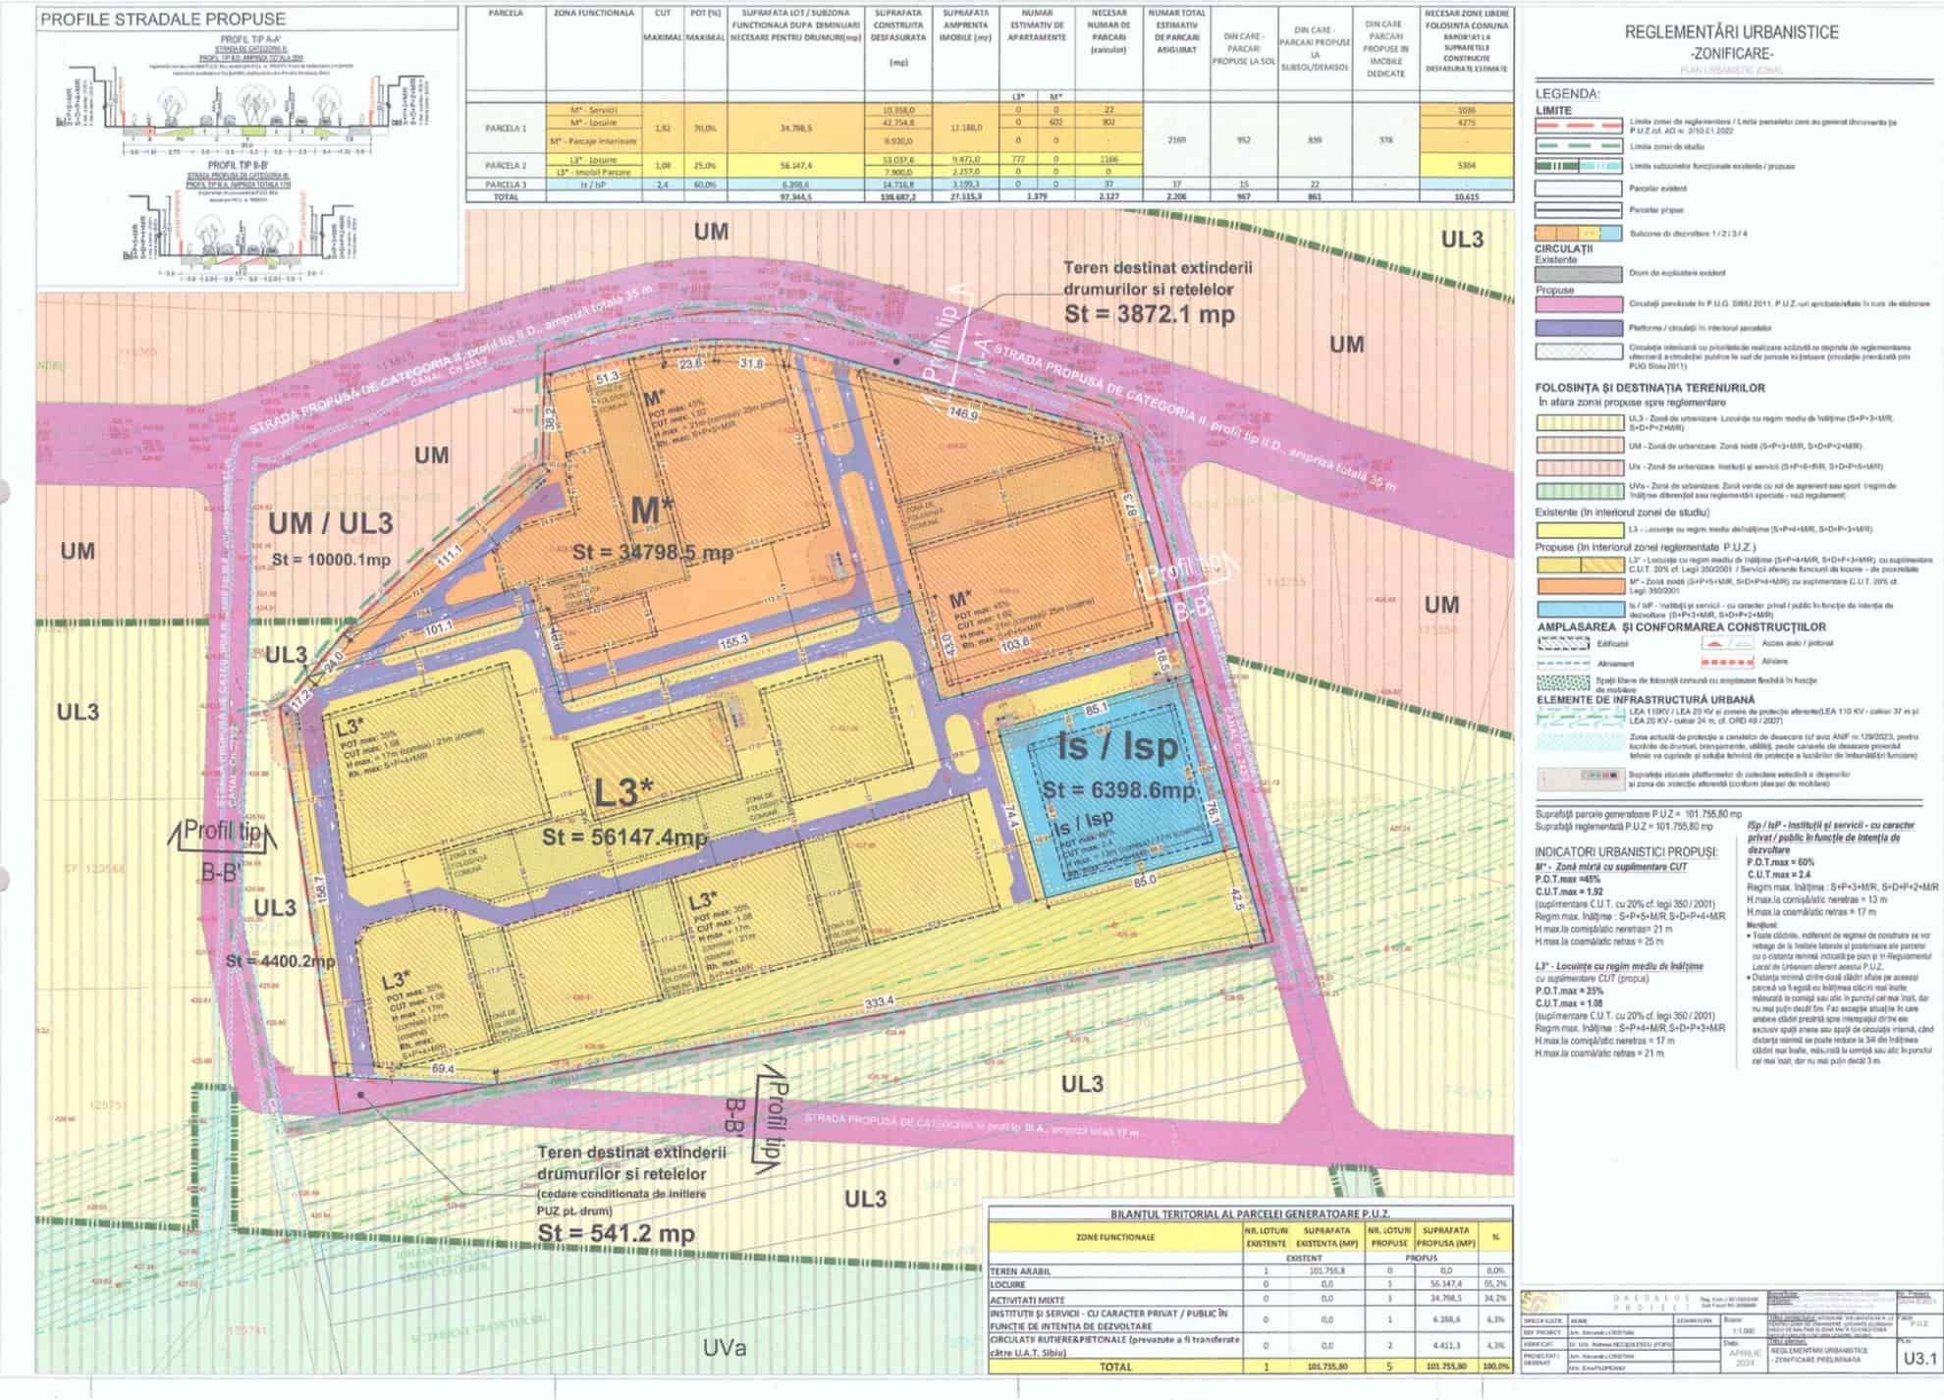
Task: Click the large 'M*' label above St = 34798.5 mp
Action: tap(651, 512)
